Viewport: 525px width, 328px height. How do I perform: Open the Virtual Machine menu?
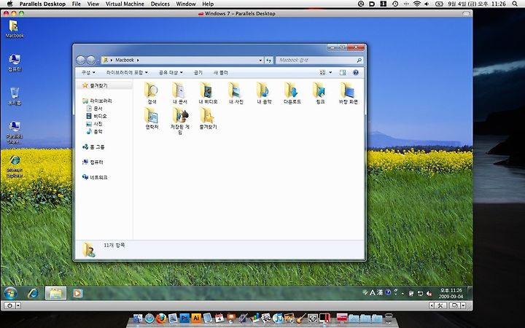[x=125, y=4]
